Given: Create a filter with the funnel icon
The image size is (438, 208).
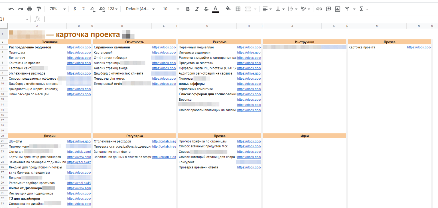Looking at the screenshot, I should (x=347, y=9).
